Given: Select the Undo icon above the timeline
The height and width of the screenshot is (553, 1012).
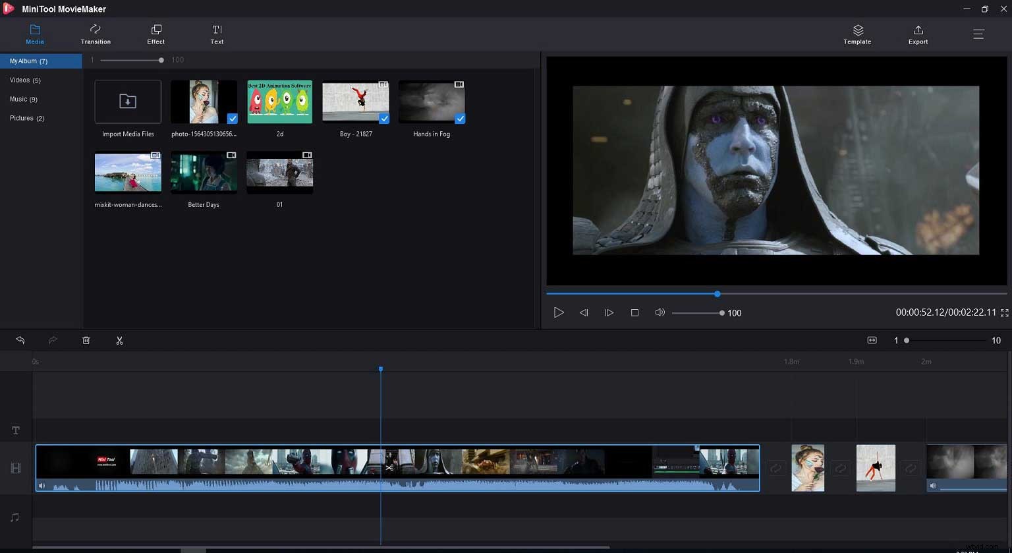Looking at the screenshot, I should (20, 340).
